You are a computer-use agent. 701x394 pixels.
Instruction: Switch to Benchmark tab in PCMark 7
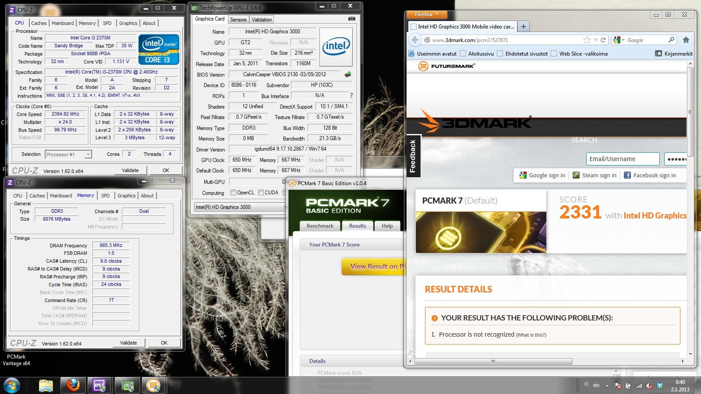tap(320, 226)
